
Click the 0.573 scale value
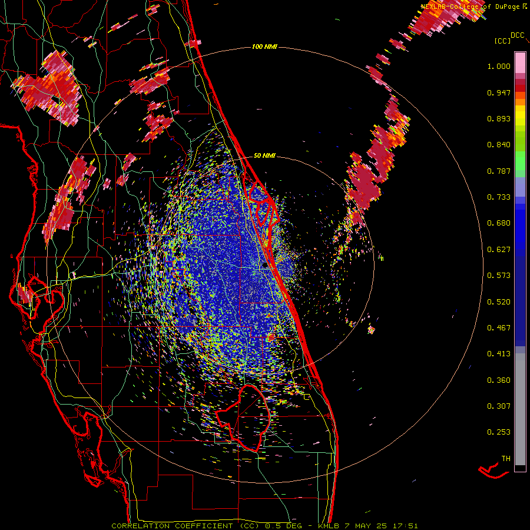[499, 276]
